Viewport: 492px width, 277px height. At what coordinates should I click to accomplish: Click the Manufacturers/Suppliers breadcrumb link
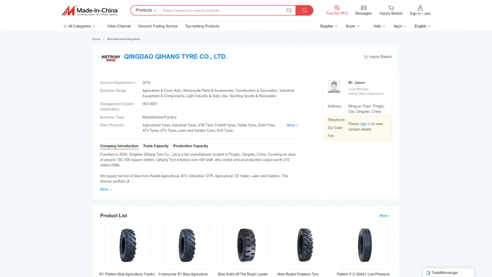coord(124,39)
